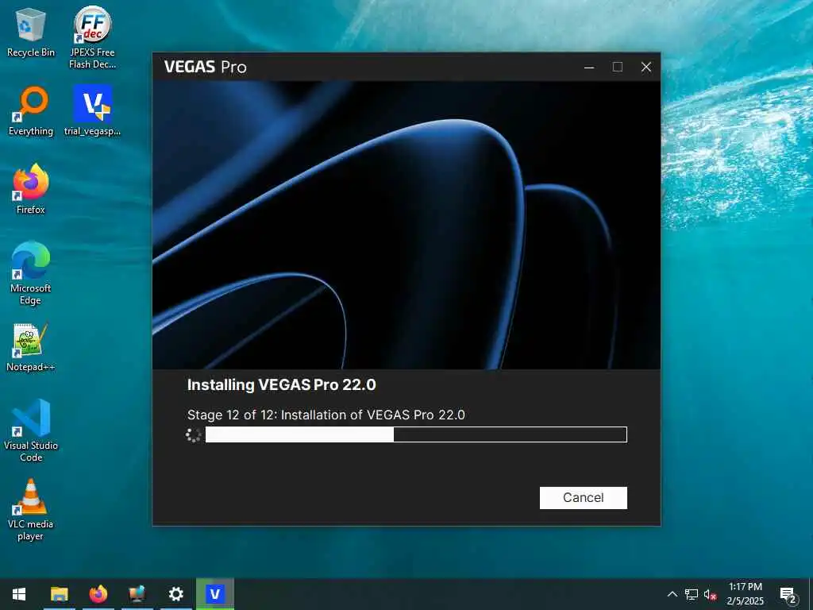Click the blue abstract banner image

(x=406, y=225)
